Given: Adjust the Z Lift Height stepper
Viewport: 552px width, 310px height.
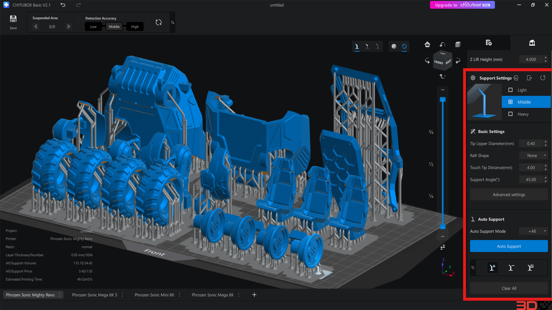Looking at the screenshot, I should 545,59.
